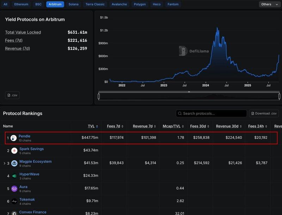Click the Name column header
Image resolution: width=282 pixels, height=215 pixels.
coord(8,126)
